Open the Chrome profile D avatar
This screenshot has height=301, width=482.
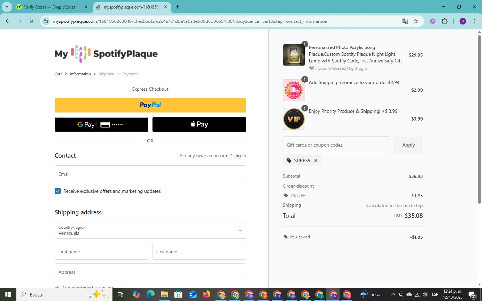click(x=463, y=21)
